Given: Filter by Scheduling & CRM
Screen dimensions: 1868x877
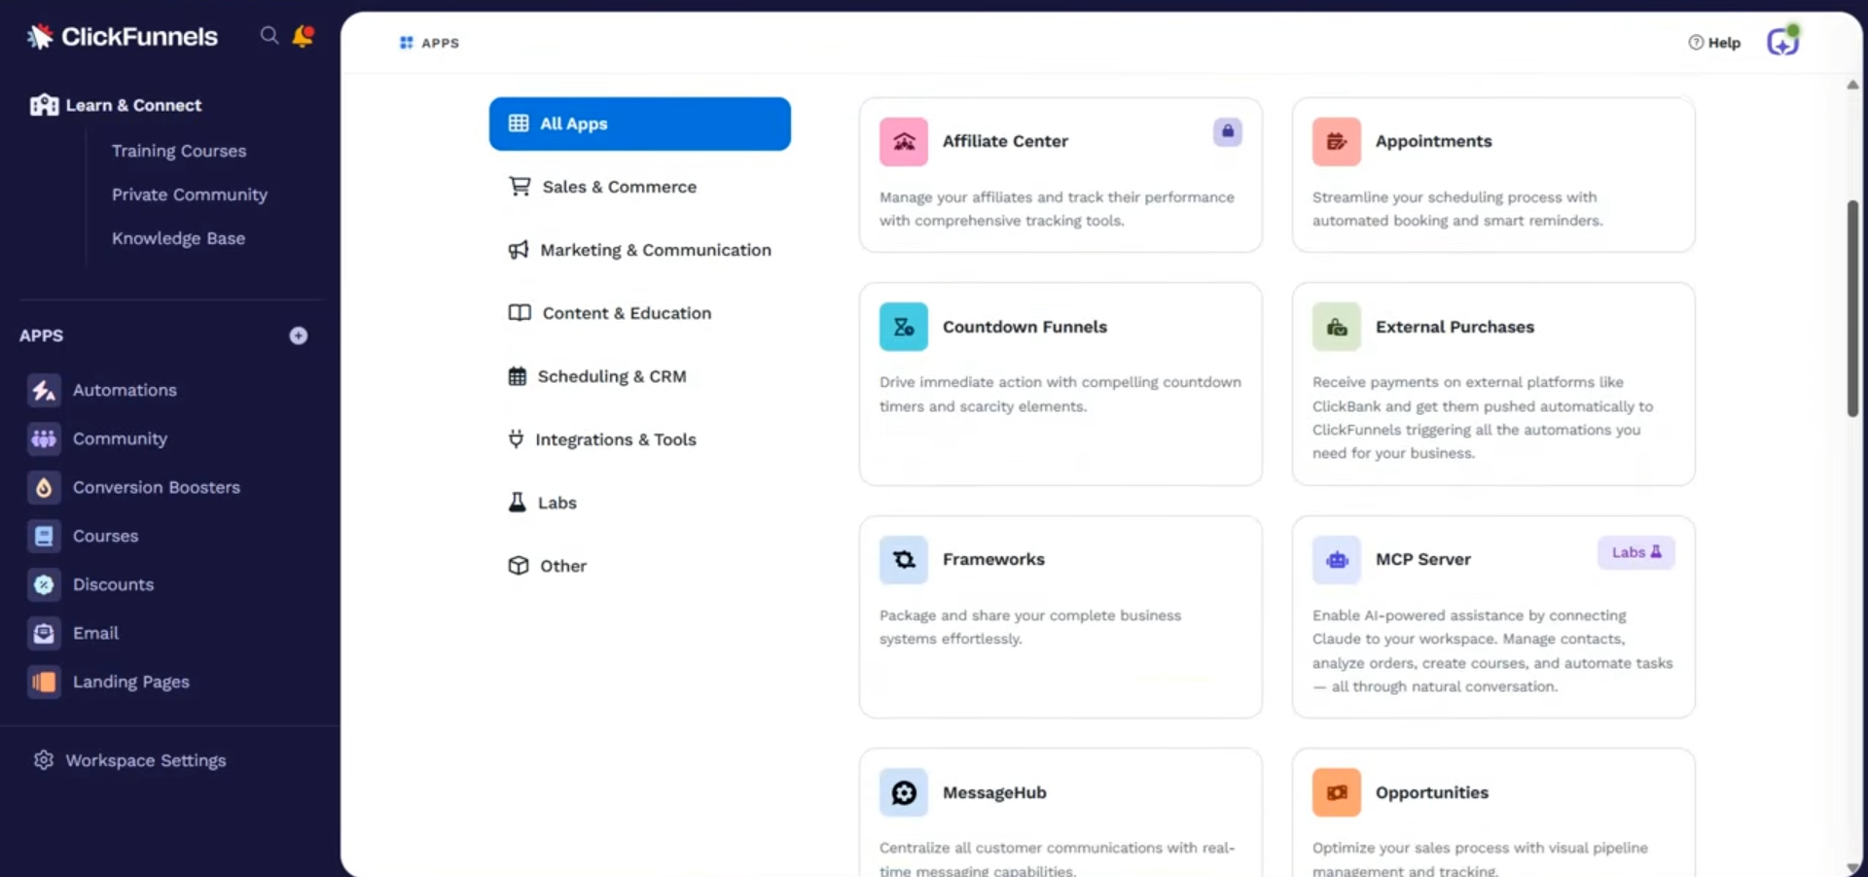Looking at the screenshot, I should [640, 376].
